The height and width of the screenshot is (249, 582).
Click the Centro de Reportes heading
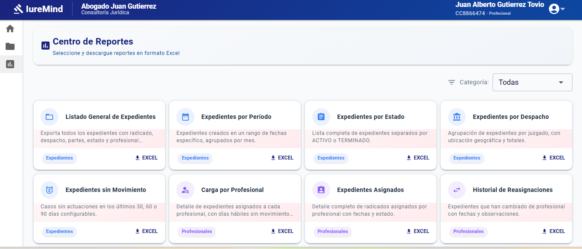(93, 41)
